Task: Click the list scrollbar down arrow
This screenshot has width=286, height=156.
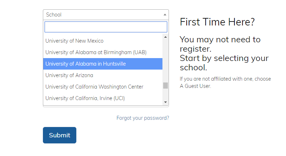Action: coord(165,102)
